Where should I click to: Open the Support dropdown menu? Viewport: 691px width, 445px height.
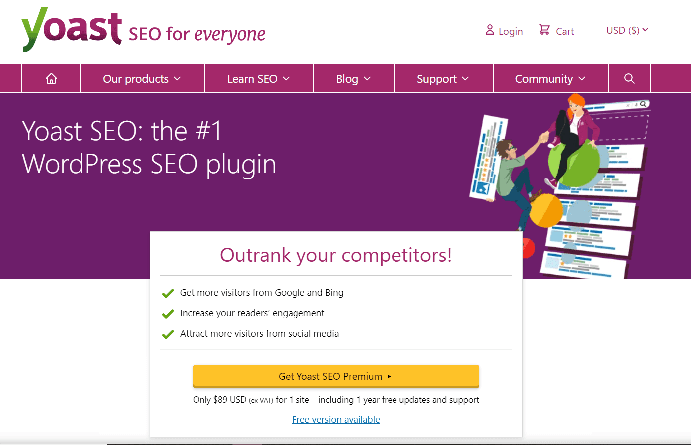click(443, 78)
